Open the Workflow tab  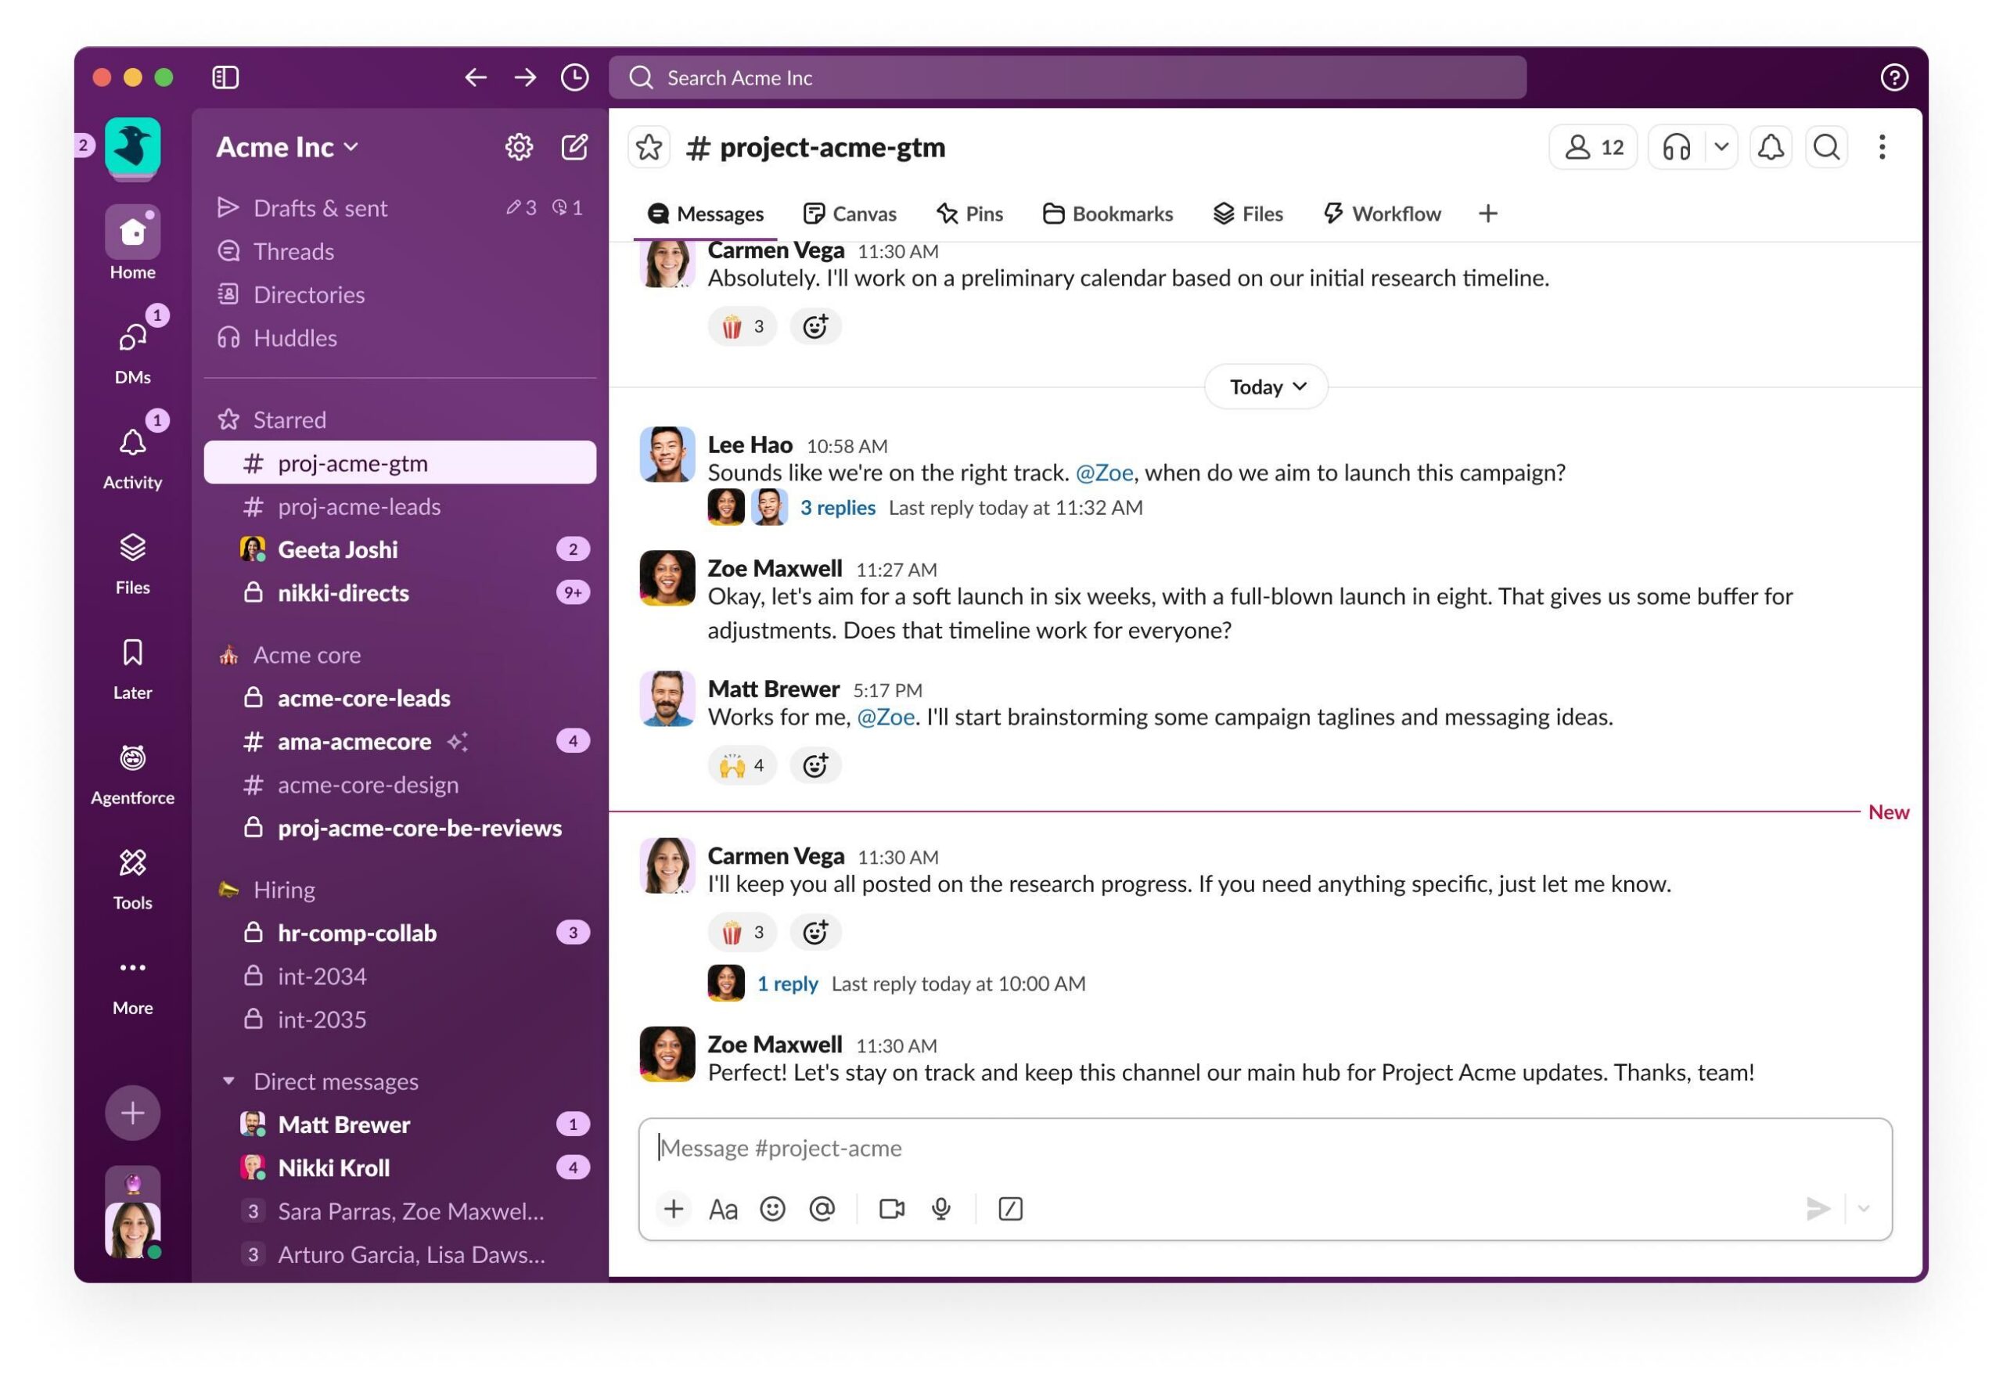coord(1381,214)
